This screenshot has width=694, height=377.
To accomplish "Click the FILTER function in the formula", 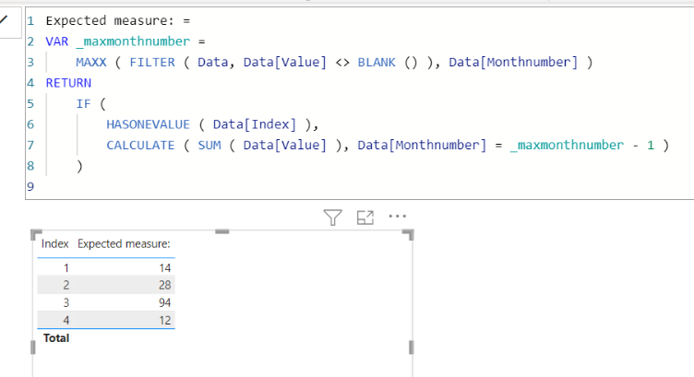I will tap(152, 63).
